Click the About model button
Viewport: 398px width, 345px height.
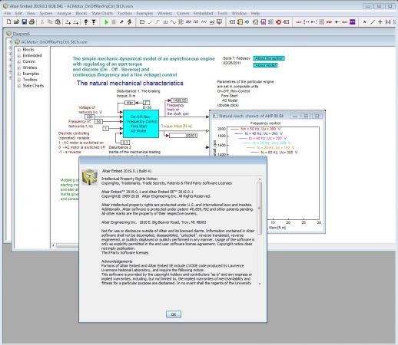point(265,65)
